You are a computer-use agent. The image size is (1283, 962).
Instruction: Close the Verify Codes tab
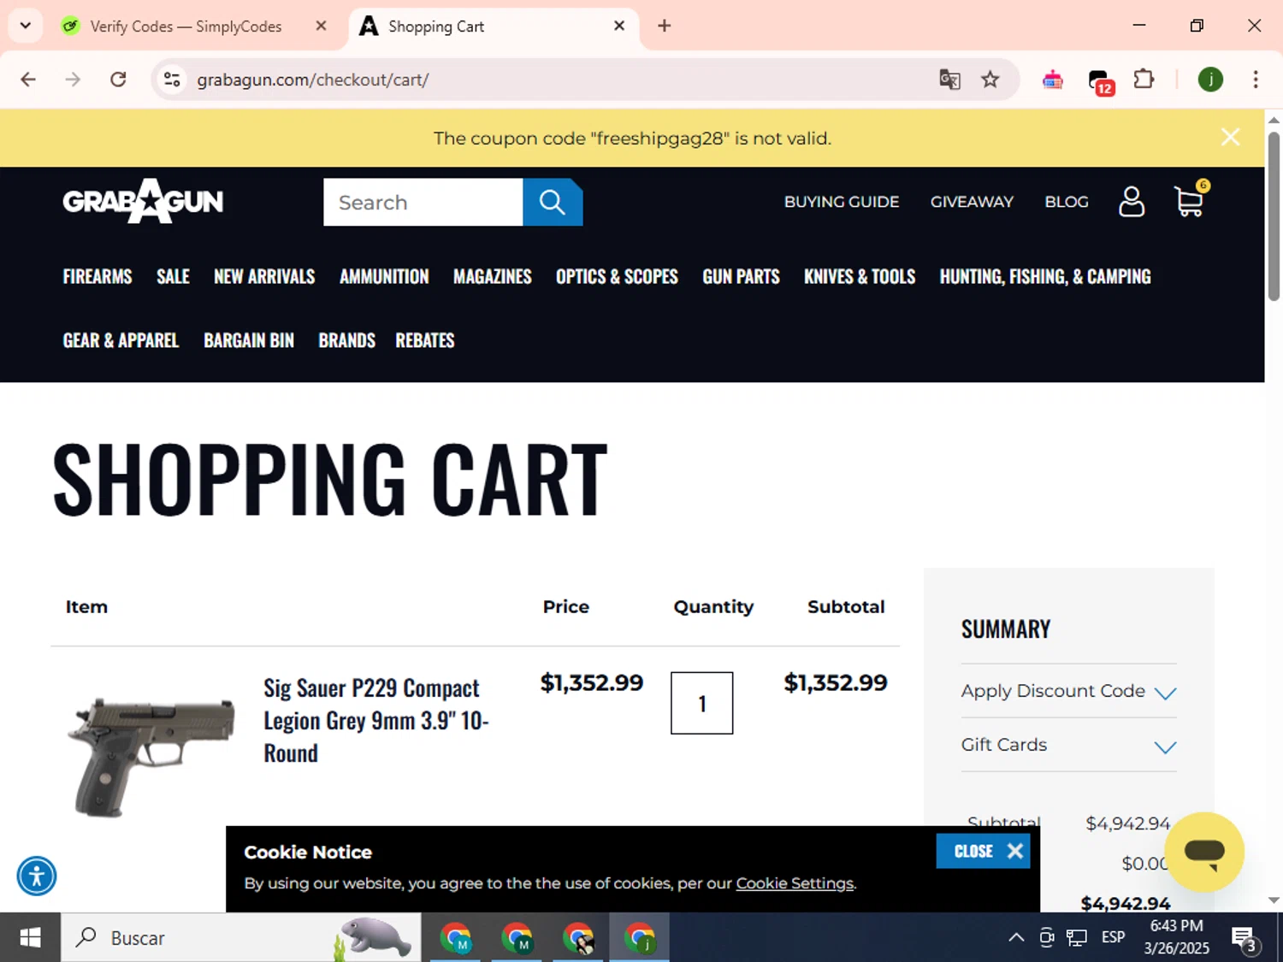321,26
